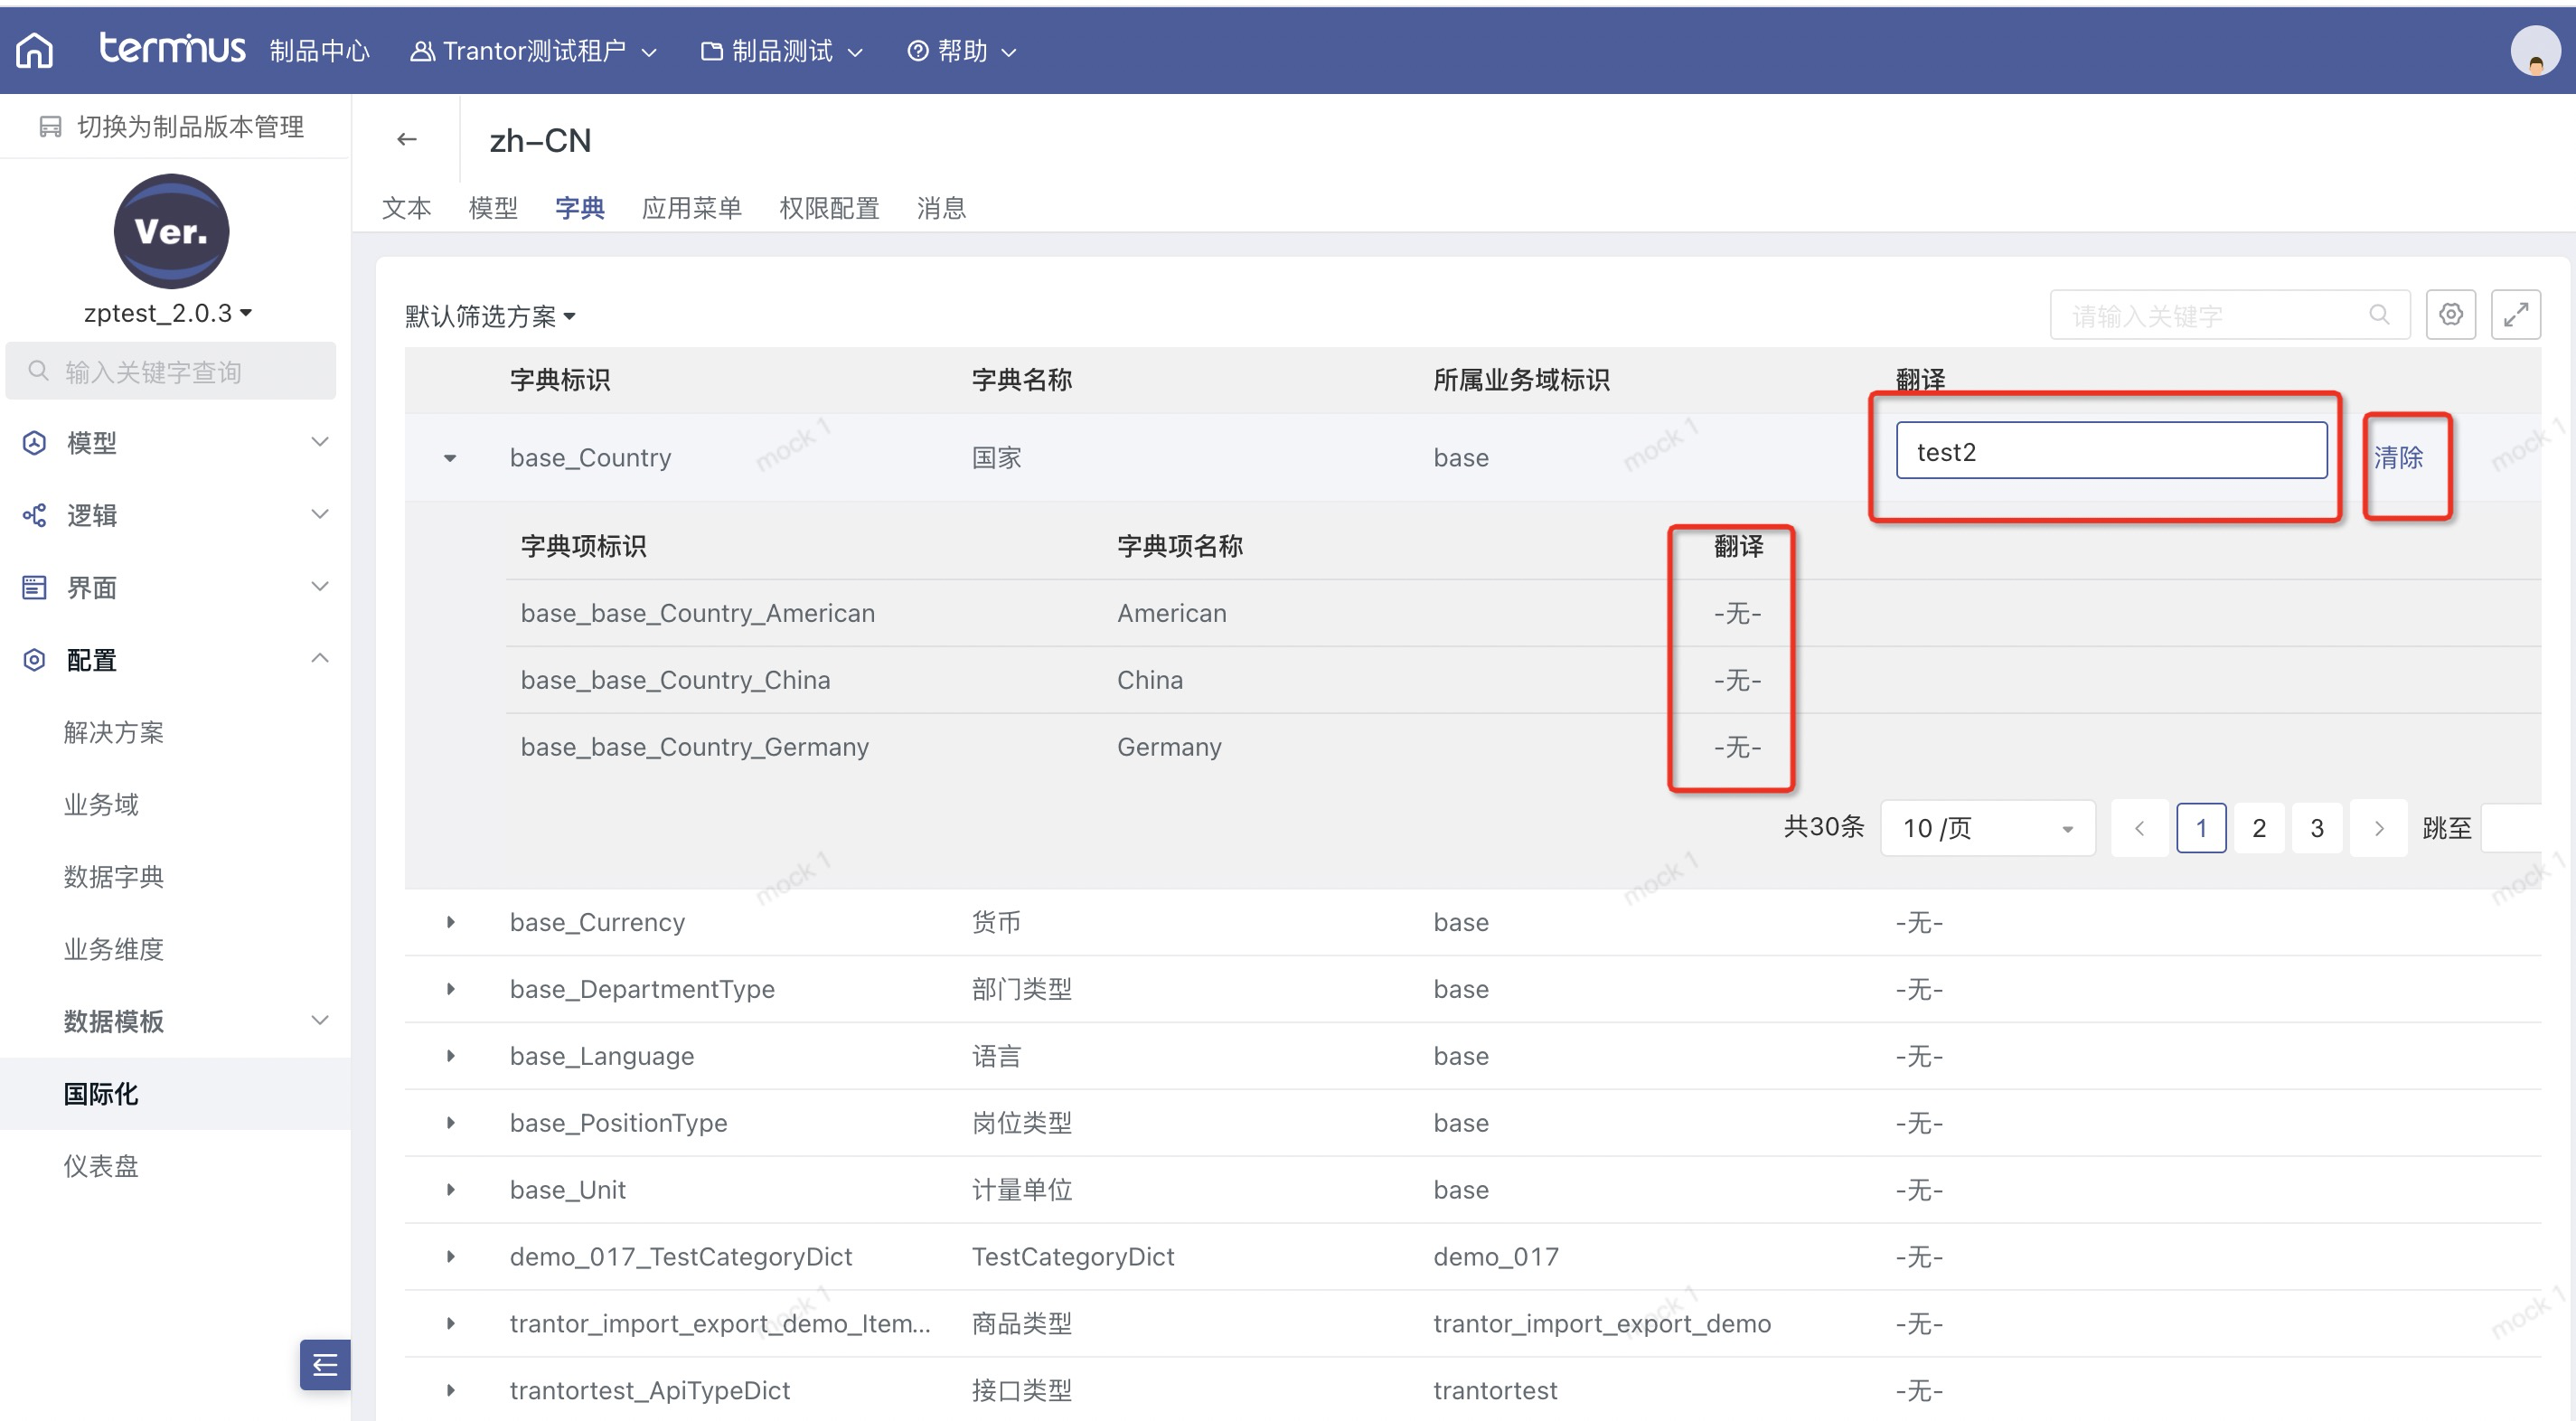Viewport: 2576px width, 1421px height.
Task: Open 业务维度 in the sidebar
Action: (x=114, y=949)
